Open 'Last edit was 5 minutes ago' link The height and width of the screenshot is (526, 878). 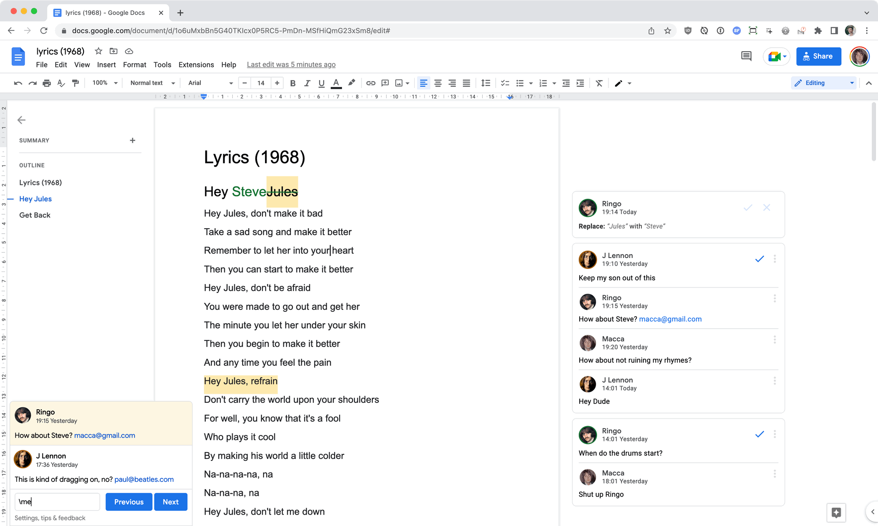click(x=291, y=65)
